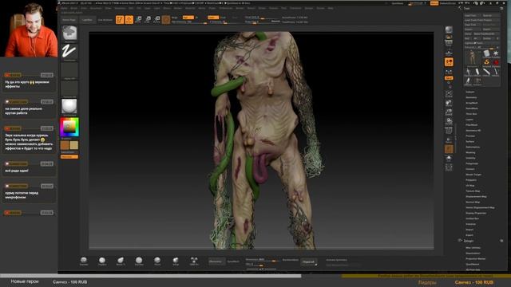Click the Rotate view icon on the right shelf
The image size is (511, 287).
(449, 121)
